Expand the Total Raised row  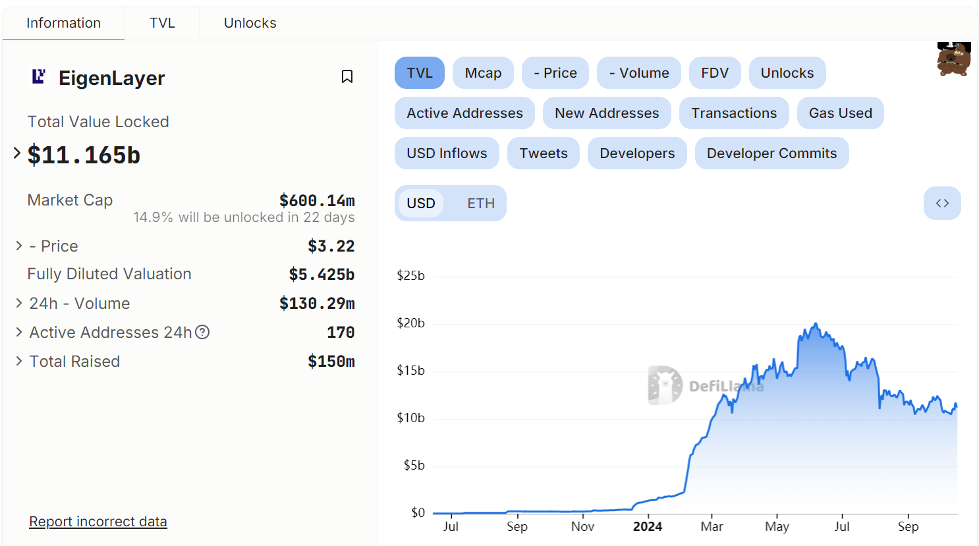point(19,361)
